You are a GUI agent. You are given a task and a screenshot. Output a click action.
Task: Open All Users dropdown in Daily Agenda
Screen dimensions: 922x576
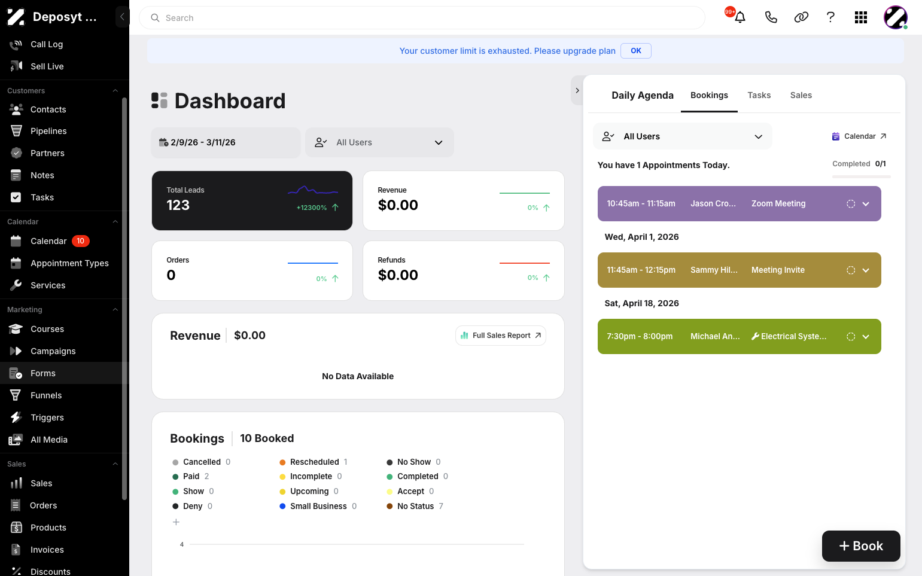point(682,136)
